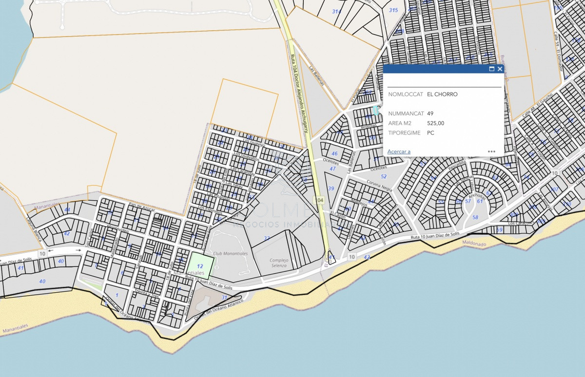The image size is (585, 377).
Task: Click route 10 shield beside direction arrows
Action: [x=42, y=253]
